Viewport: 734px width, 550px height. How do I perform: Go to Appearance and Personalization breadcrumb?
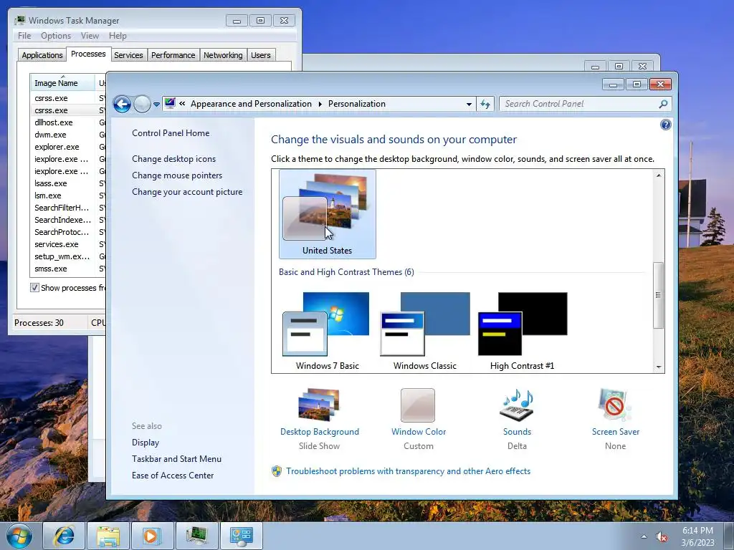tap(251, 104)
